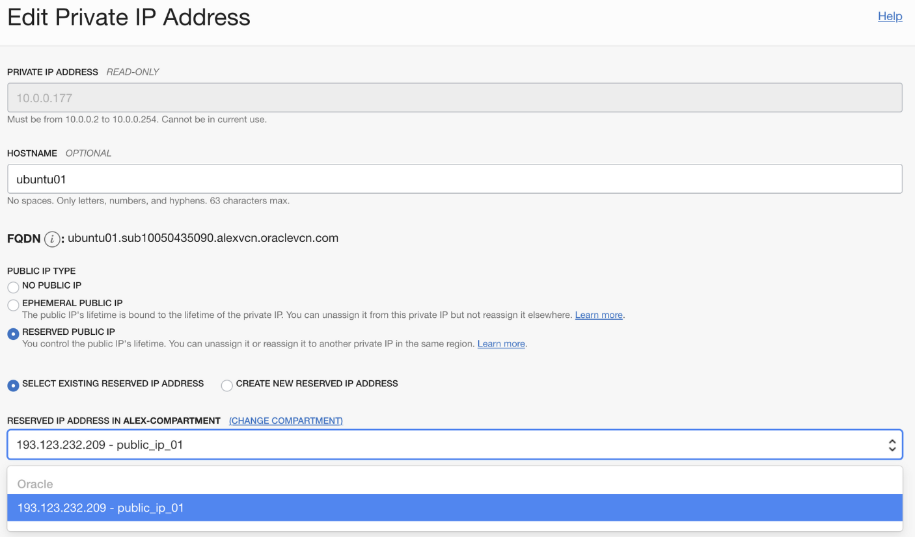Open the reserved IP address dropdown field

[x=455, y=445]
